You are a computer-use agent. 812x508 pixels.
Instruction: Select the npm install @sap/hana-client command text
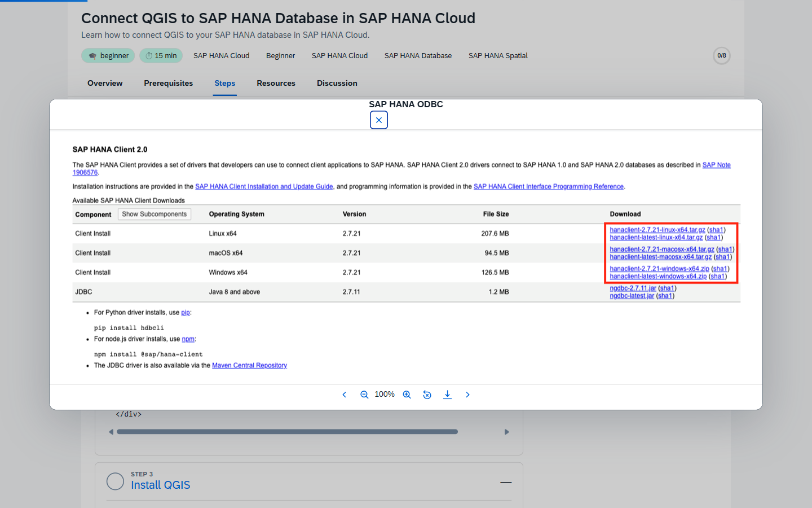click(148, 354)
